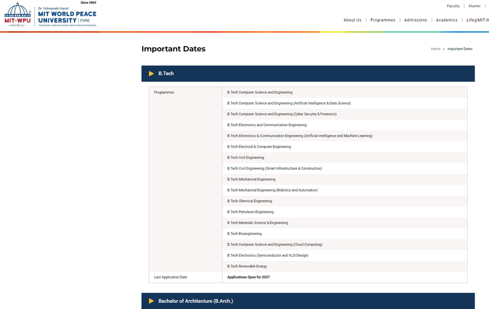Click the MIT World Peace University wordmark
The image size is (489, 309).
click(67, 17)
